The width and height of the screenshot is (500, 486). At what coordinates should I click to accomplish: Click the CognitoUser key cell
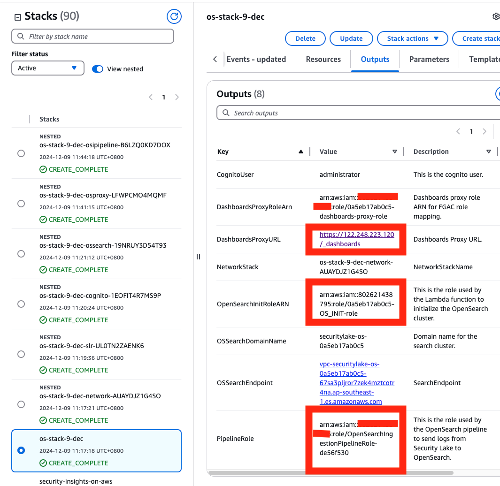[x=235, y=175]
